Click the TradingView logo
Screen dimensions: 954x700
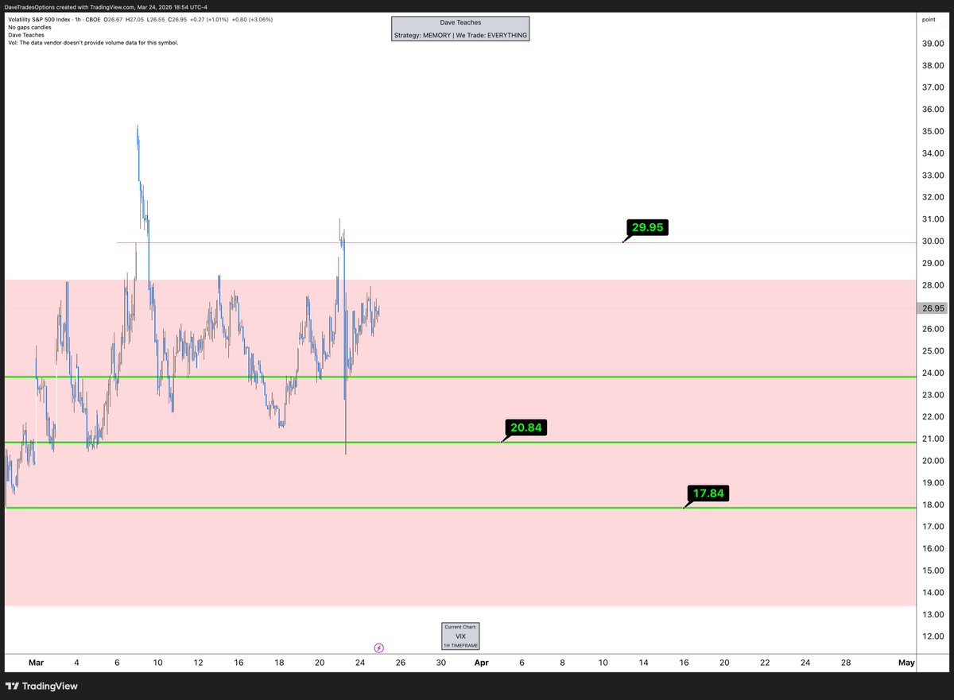point(41,686)
